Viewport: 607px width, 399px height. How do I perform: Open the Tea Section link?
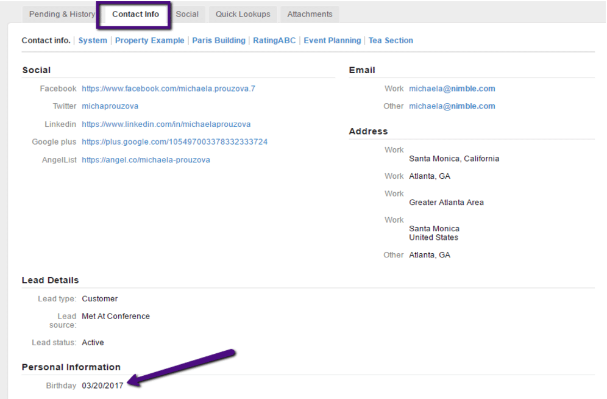click(391, 40)
